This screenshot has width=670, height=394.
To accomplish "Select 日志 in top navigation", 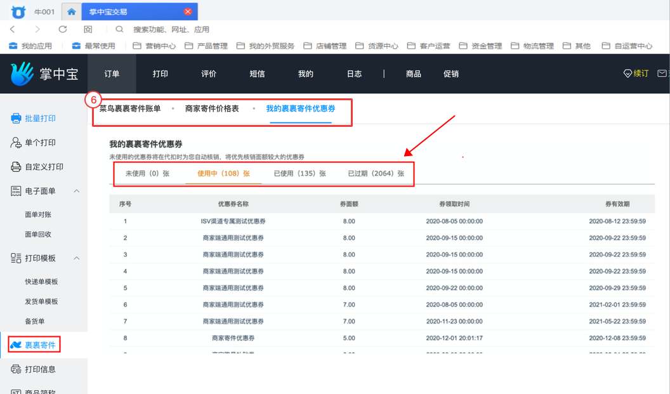I will 354,74.
